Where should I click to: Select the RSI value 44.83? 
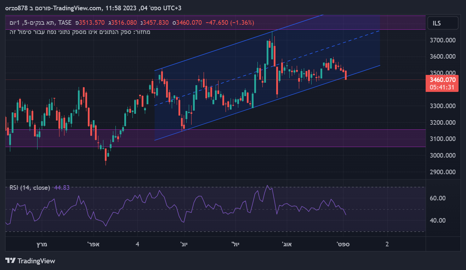point(61,188)
